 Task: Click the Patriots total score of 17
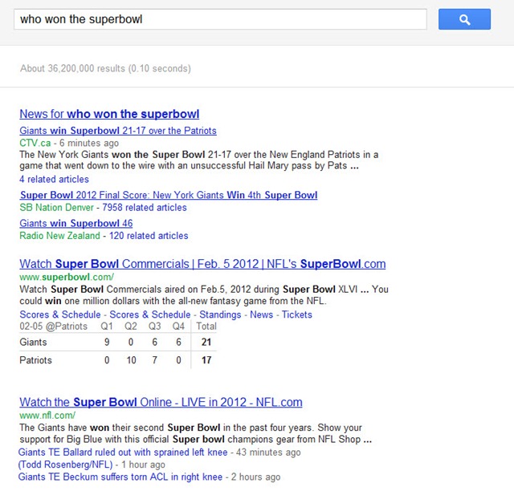[x=207, y=360]
